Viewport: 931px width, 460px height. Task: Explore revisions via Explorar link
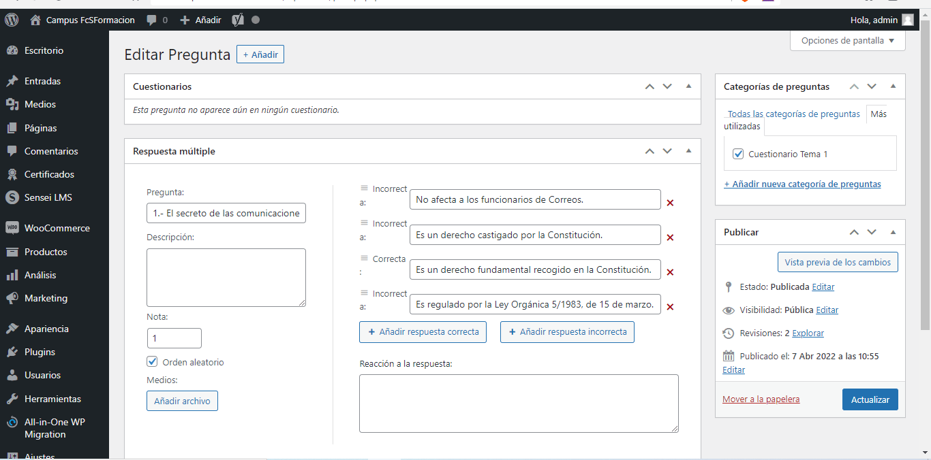click(808, 333)
